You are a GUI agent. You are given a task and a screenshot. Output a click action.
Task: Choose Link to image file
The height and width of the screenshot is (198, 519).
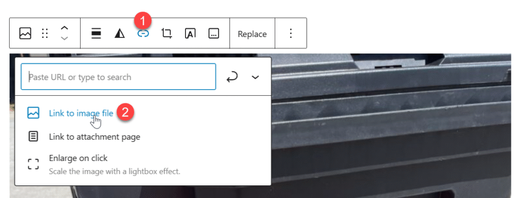[81, 113]
